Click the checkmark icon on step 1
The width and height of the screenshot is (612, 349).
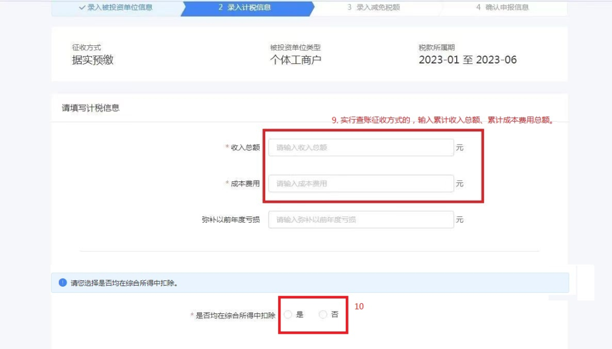[x=82, y=7]
